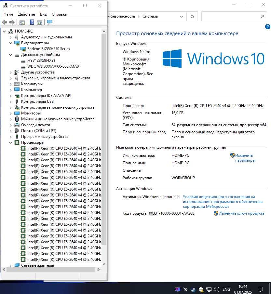Select Контроллеры запоминающих устройств node

click(x=58, y=107)
